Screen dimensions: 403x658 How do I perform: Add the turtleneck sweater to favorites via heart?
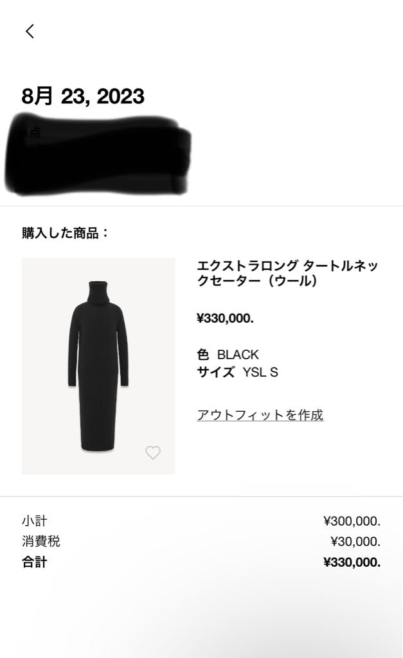[x=153, y=452]
